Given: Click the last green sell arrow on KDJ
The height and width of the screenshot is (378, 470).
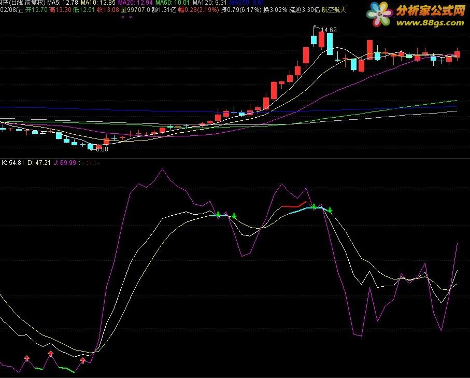Looking at the screenshot, I should 330,210.
